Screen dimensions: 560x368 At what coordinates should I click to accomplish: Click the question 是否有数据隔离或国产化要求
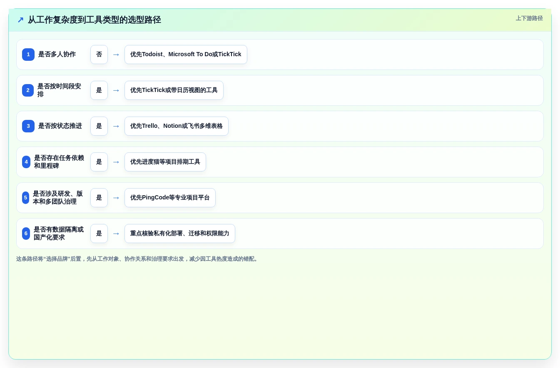click(x=59, y=234)
